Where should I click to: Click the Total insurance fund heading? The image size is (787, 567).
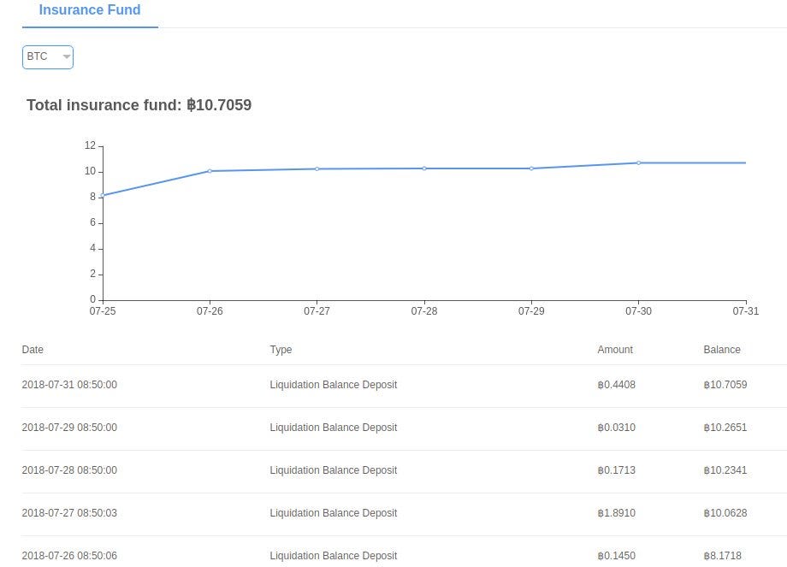(139, 105)
